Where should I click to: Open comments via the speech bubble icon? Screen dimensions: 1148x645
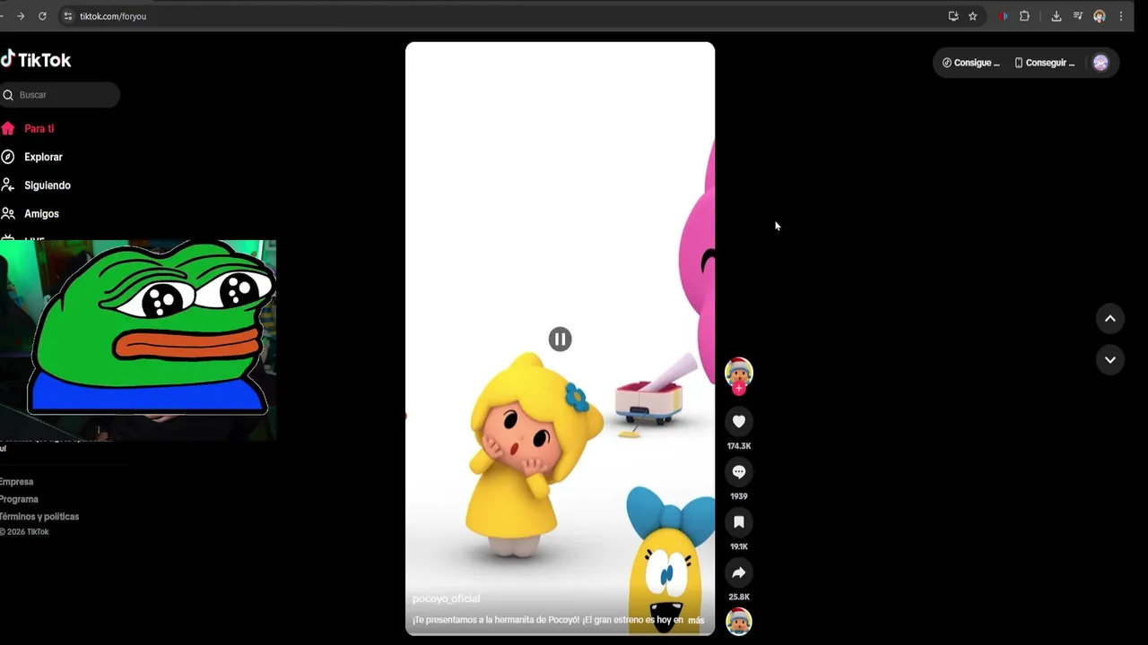pos(739,471)
